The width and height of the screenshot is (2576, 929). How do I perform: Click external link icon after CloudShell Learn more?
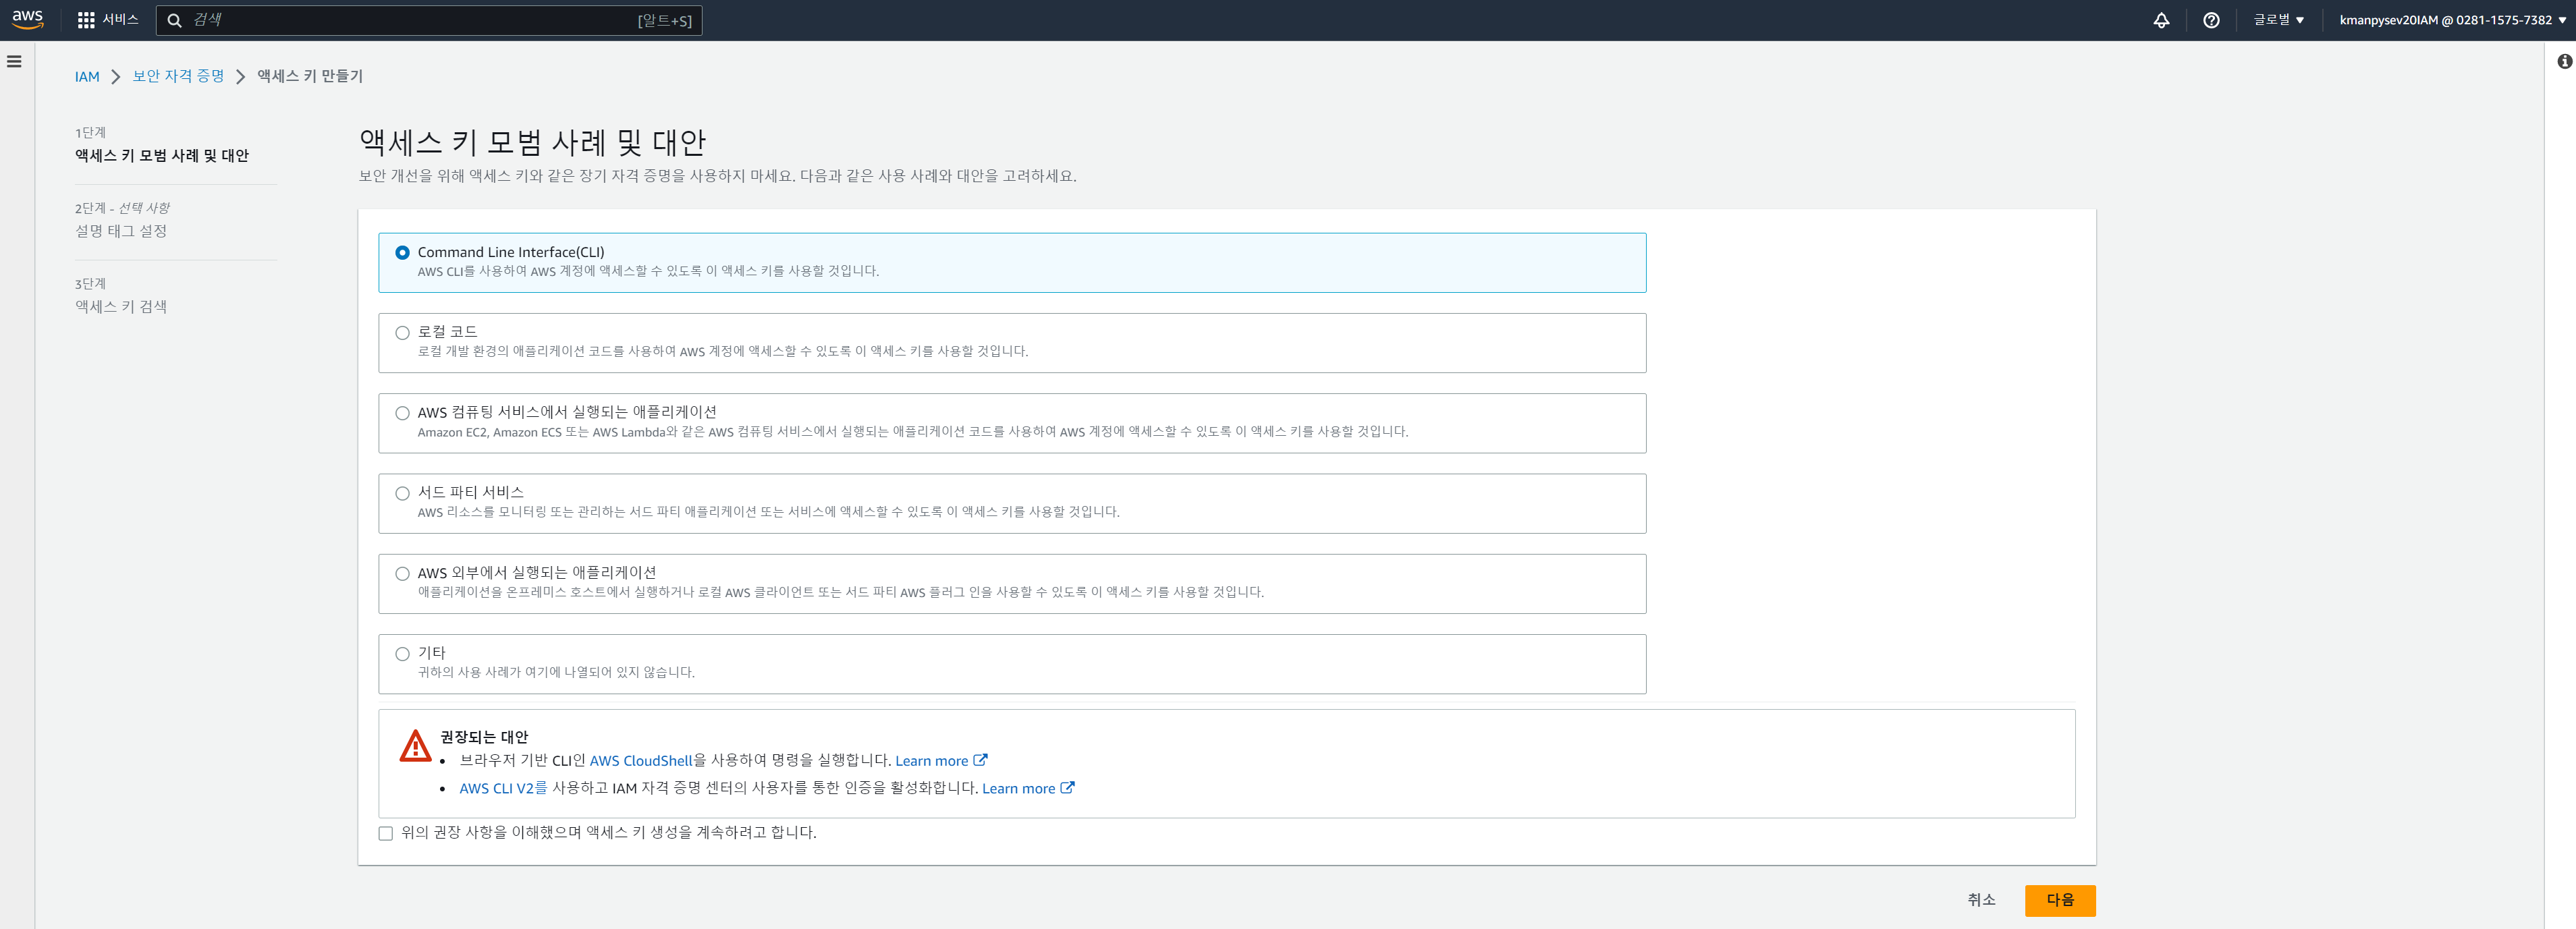point(981,760)
